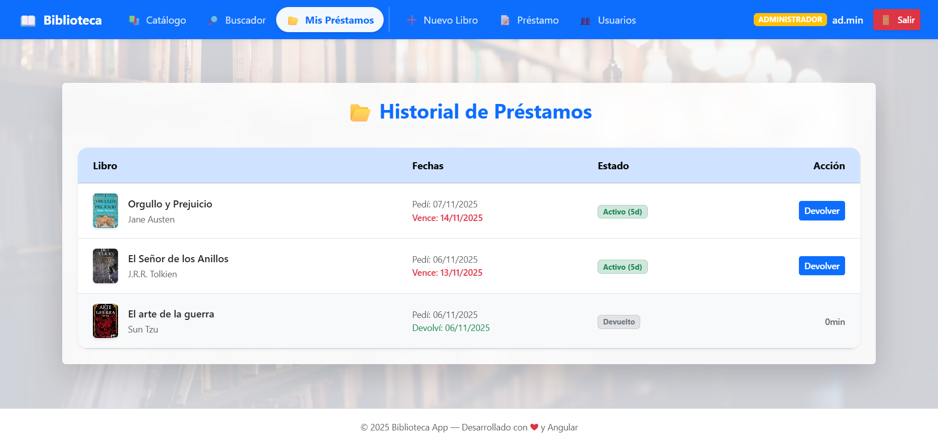
Task: Click the Vence: 14/11/2025 date
Action: (447, 218)
